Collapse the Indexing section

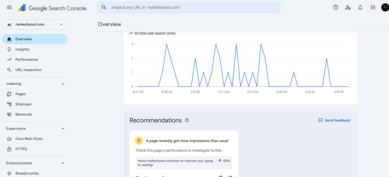click(x=63, y=84)
